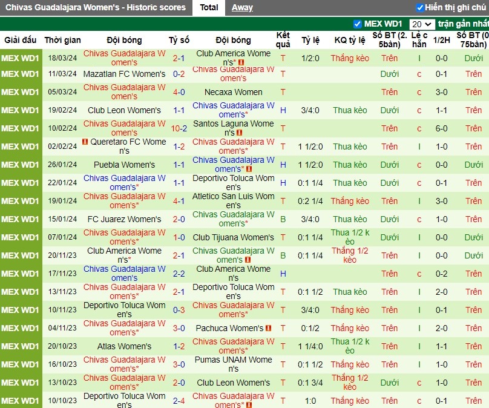The width and height of the screenshot is (489, 408).
Task: Open Atletico San Luis Women's link
Action: tap(233, 201)
